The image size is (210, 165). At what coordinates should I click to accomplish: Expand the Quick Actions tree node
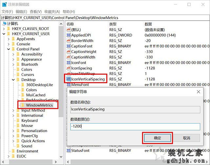point(13,141)
